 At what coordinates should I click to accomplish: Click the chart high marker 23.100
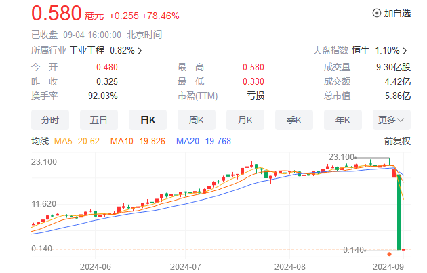pos(342,157)
